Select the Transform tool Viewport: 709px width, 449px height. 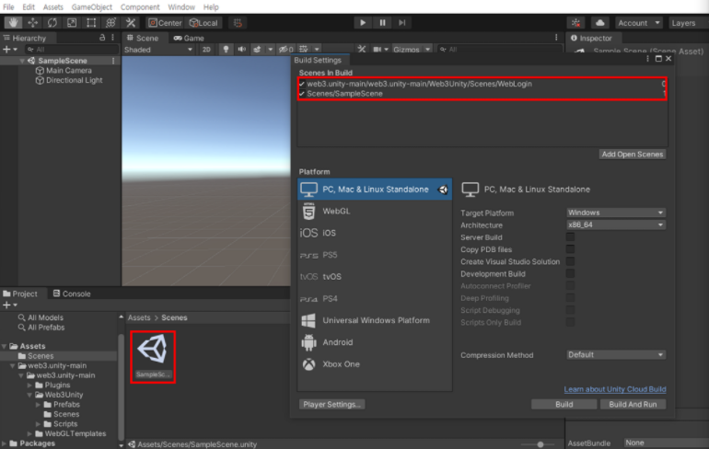[x=110, y=23]
